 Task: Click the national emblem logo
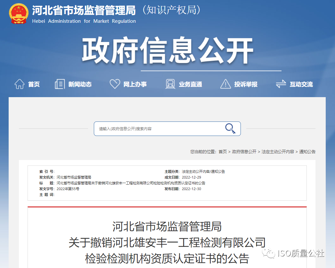pos(18,14)
